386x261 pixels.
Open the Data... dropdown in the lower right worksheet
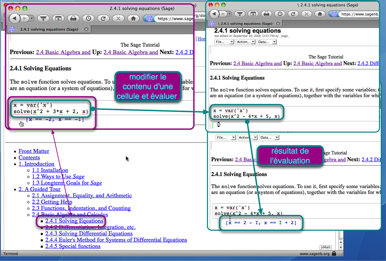pyautogui.click(x=269, y=138)
